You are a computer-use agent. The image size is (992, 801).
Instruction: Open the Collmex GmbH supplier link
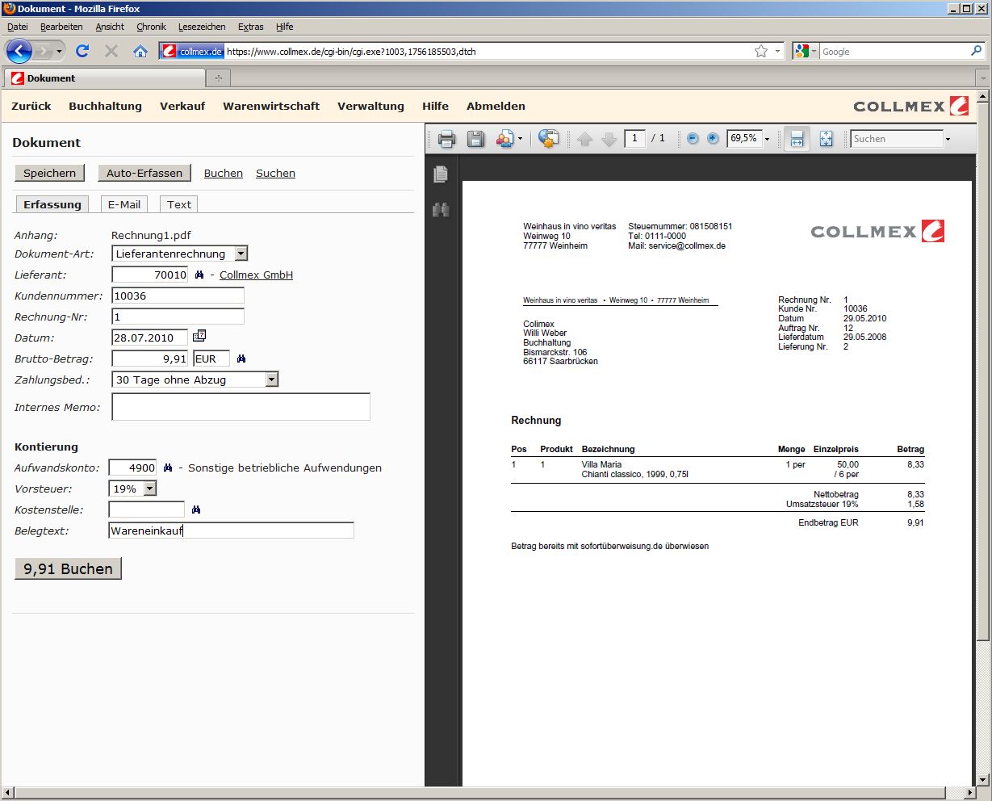(x=256, y=275)
